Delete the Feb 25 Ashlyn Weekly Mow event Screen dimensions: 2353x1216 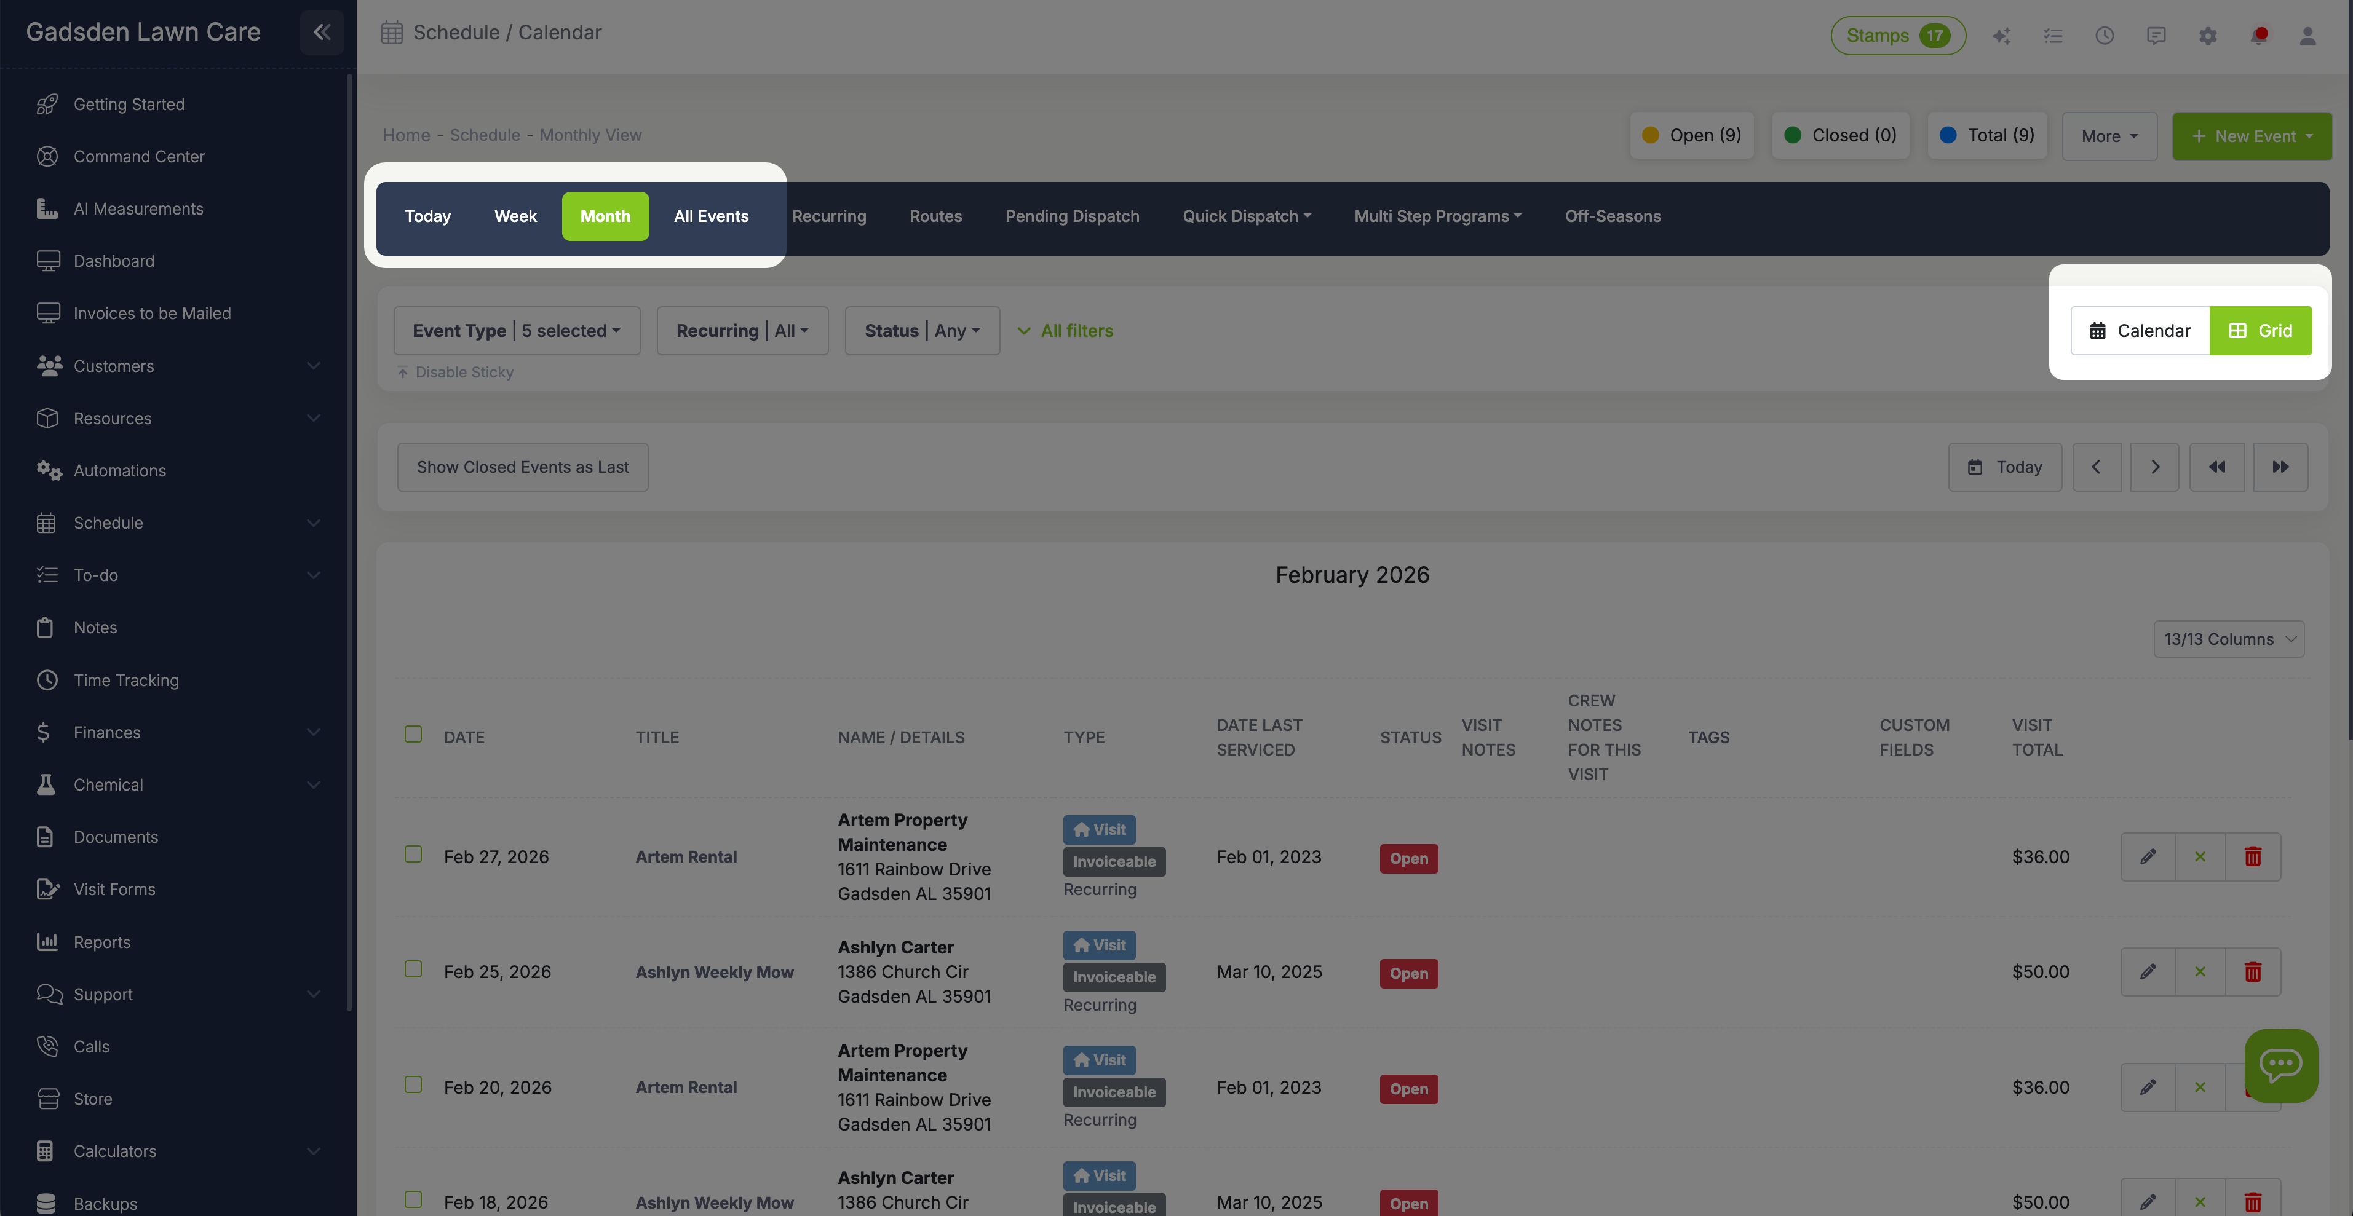coord(2253,971)
